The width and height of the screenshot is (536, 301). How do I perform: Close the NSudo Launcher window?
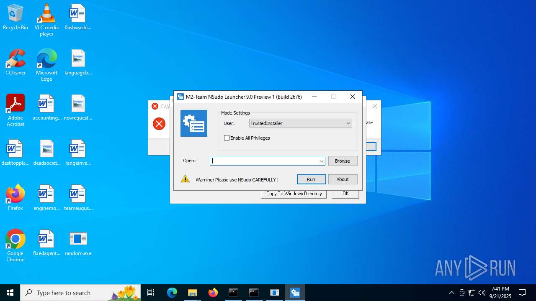tap(353, 97)
